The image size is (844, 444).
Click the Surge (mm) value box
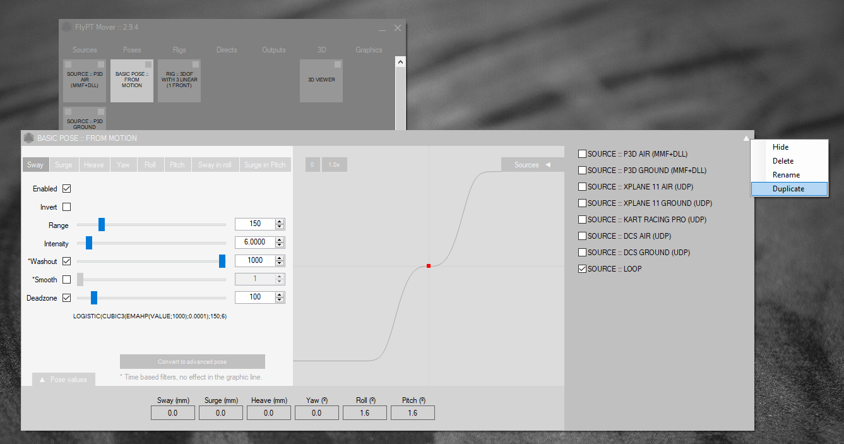click(220, 413)
